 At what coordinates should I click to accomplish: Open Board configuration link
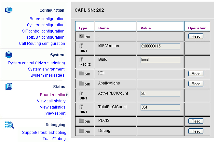(x=47, y=19)
